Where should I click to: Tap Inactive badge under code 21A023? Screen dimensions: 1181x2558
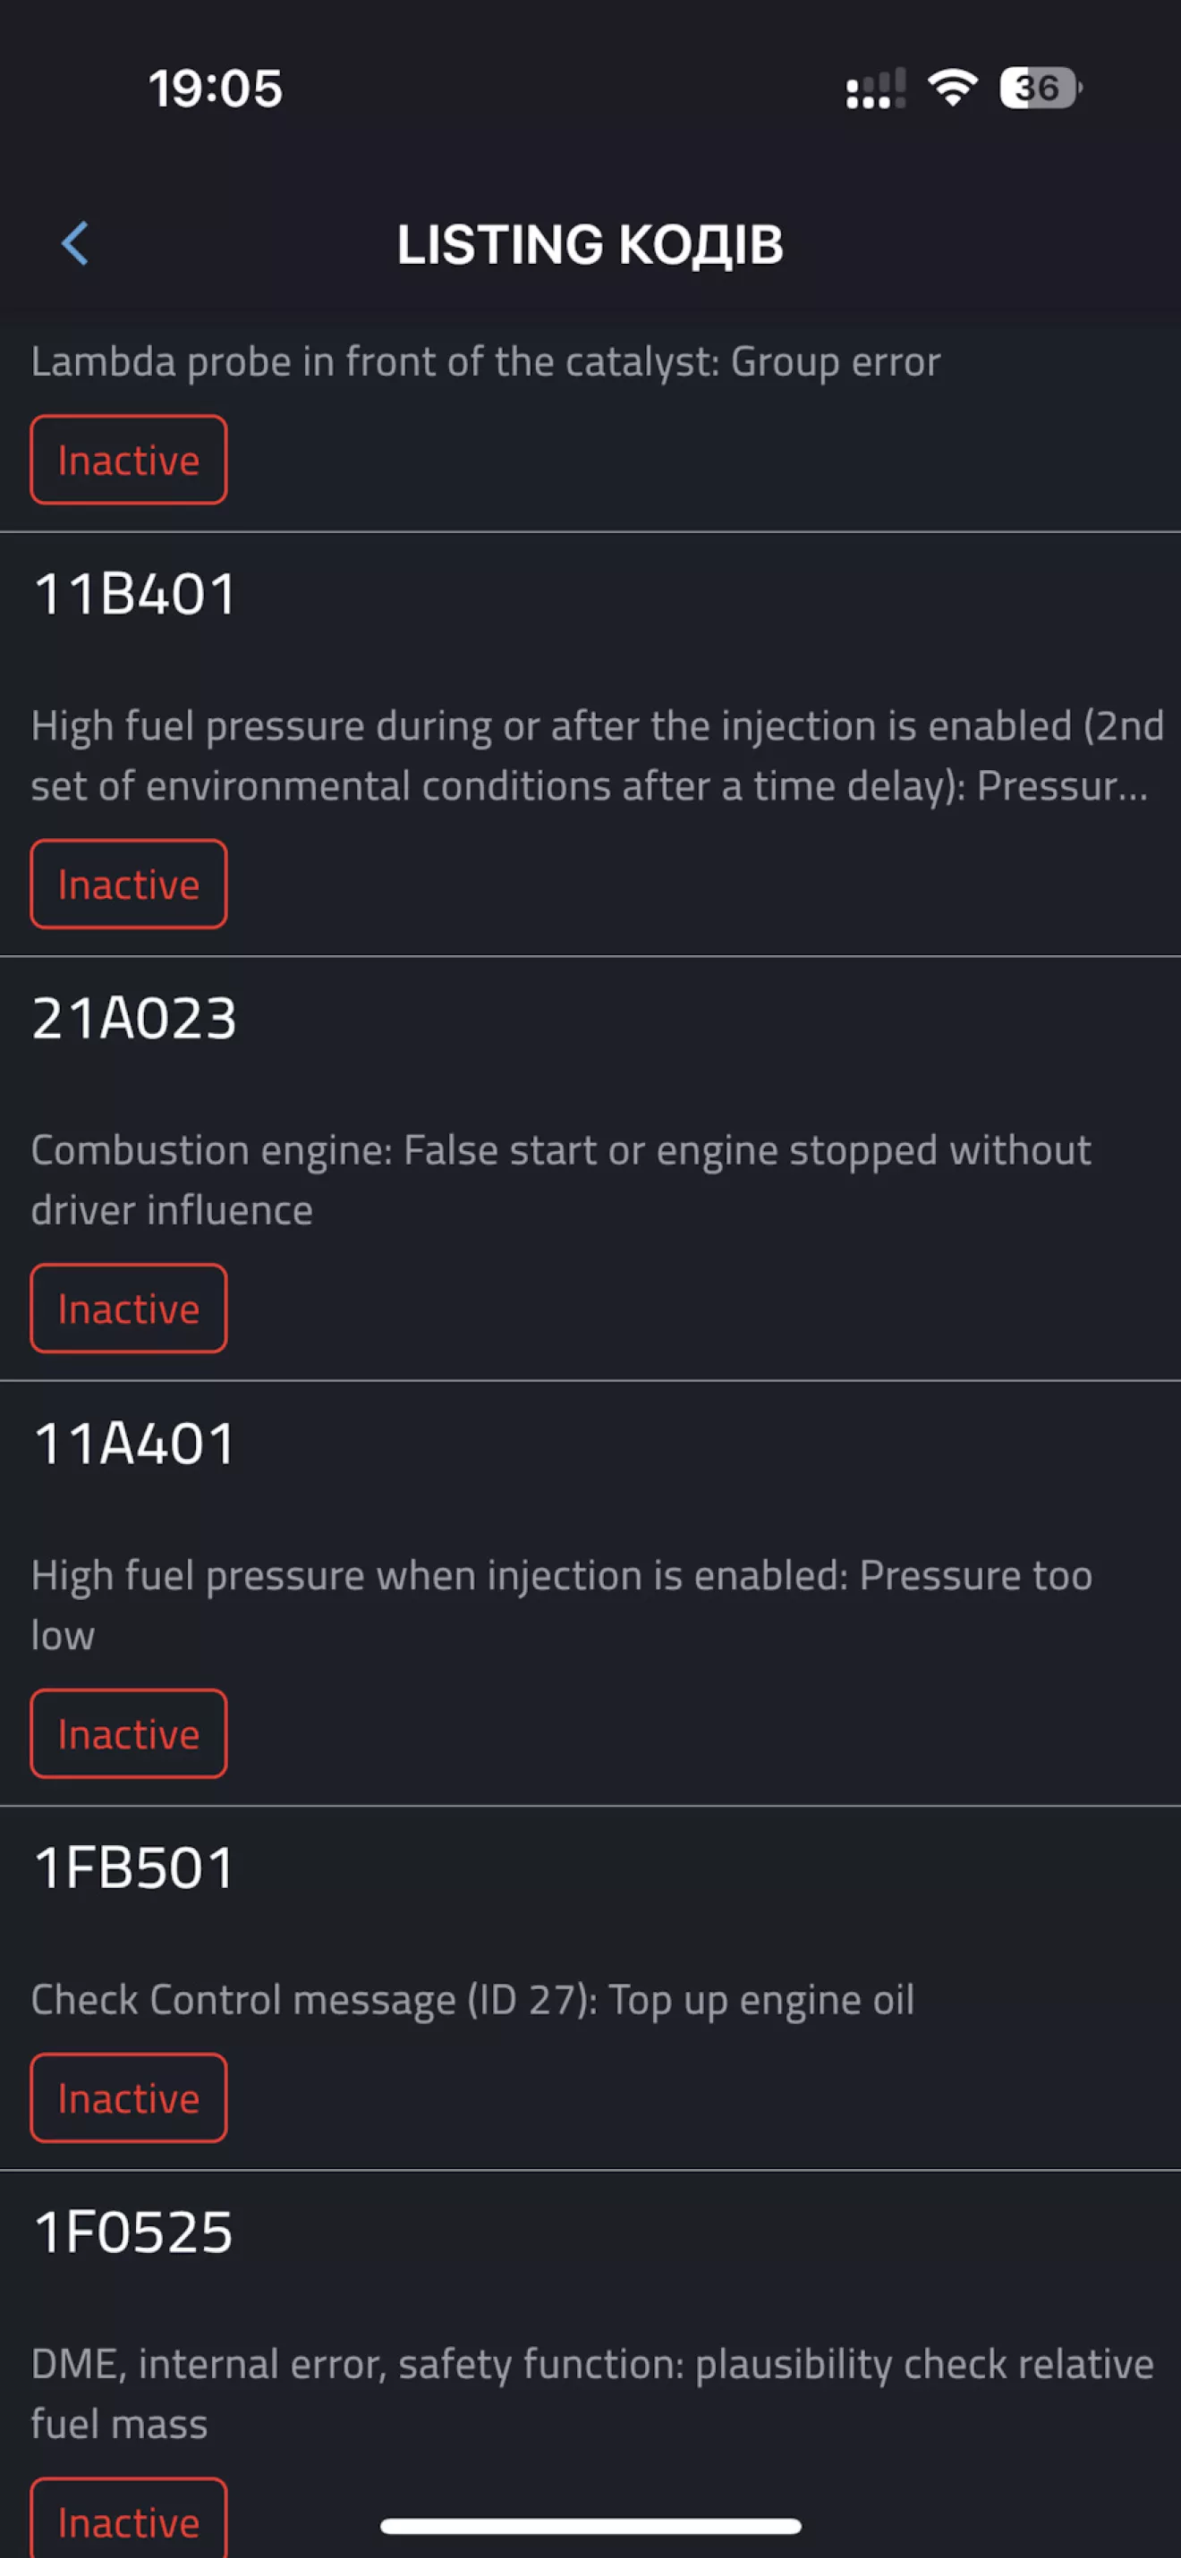pos(129,1309)
